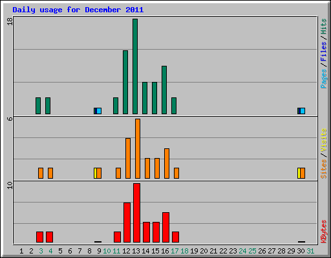Click the chart title 'Daily usage for December 2011'
Screen dimensions: 331x258
click(78, 10)
